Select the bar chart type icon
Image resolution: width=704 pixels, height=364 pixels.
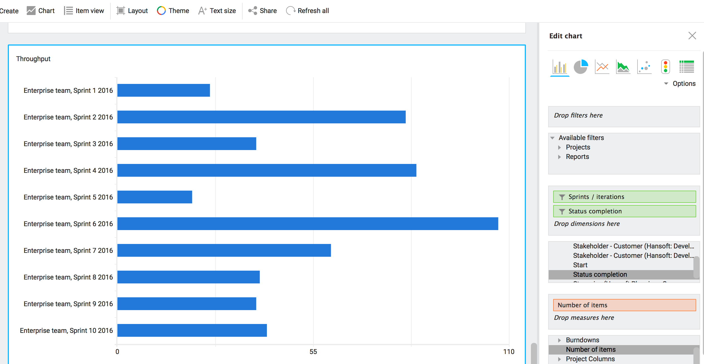coord(560,67)
